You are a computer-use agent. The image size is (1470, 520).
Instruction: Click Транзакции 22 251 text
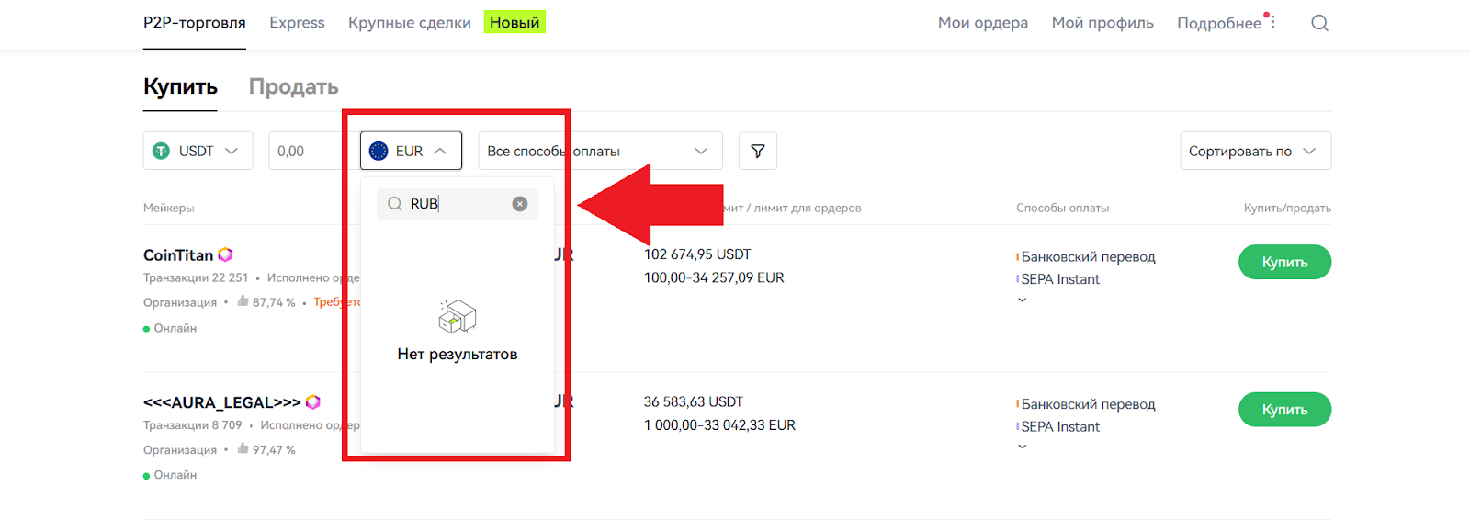[196, 277]
